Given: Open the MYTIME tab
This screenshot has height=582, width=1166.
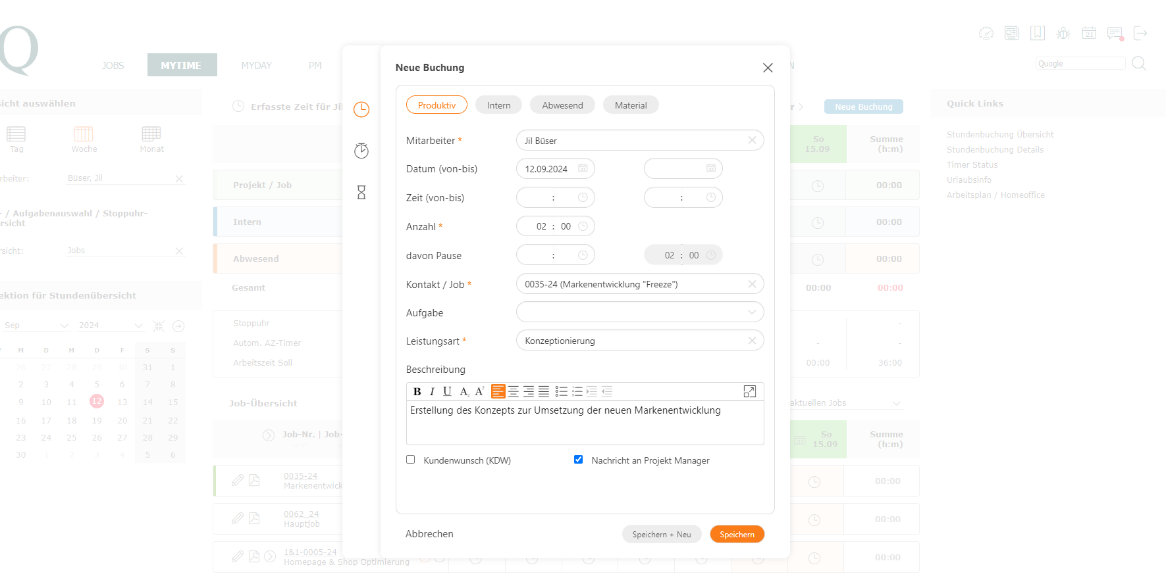Looking at the screenshot, I should click(182, 65).
